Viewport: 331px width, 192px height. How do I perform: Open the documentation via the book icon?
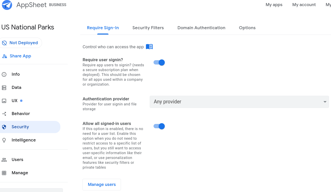pos(149,46)
